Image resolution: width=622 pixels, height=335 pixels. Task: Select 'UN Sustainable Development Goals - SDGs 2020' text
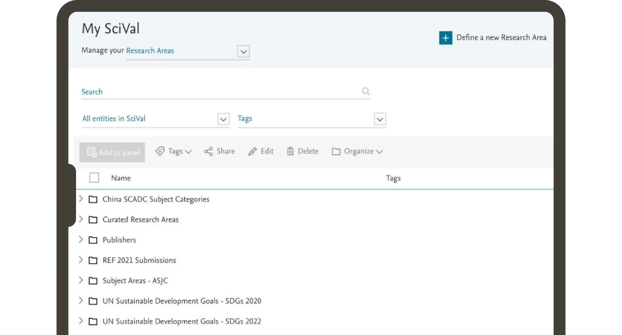coord(182,301)
